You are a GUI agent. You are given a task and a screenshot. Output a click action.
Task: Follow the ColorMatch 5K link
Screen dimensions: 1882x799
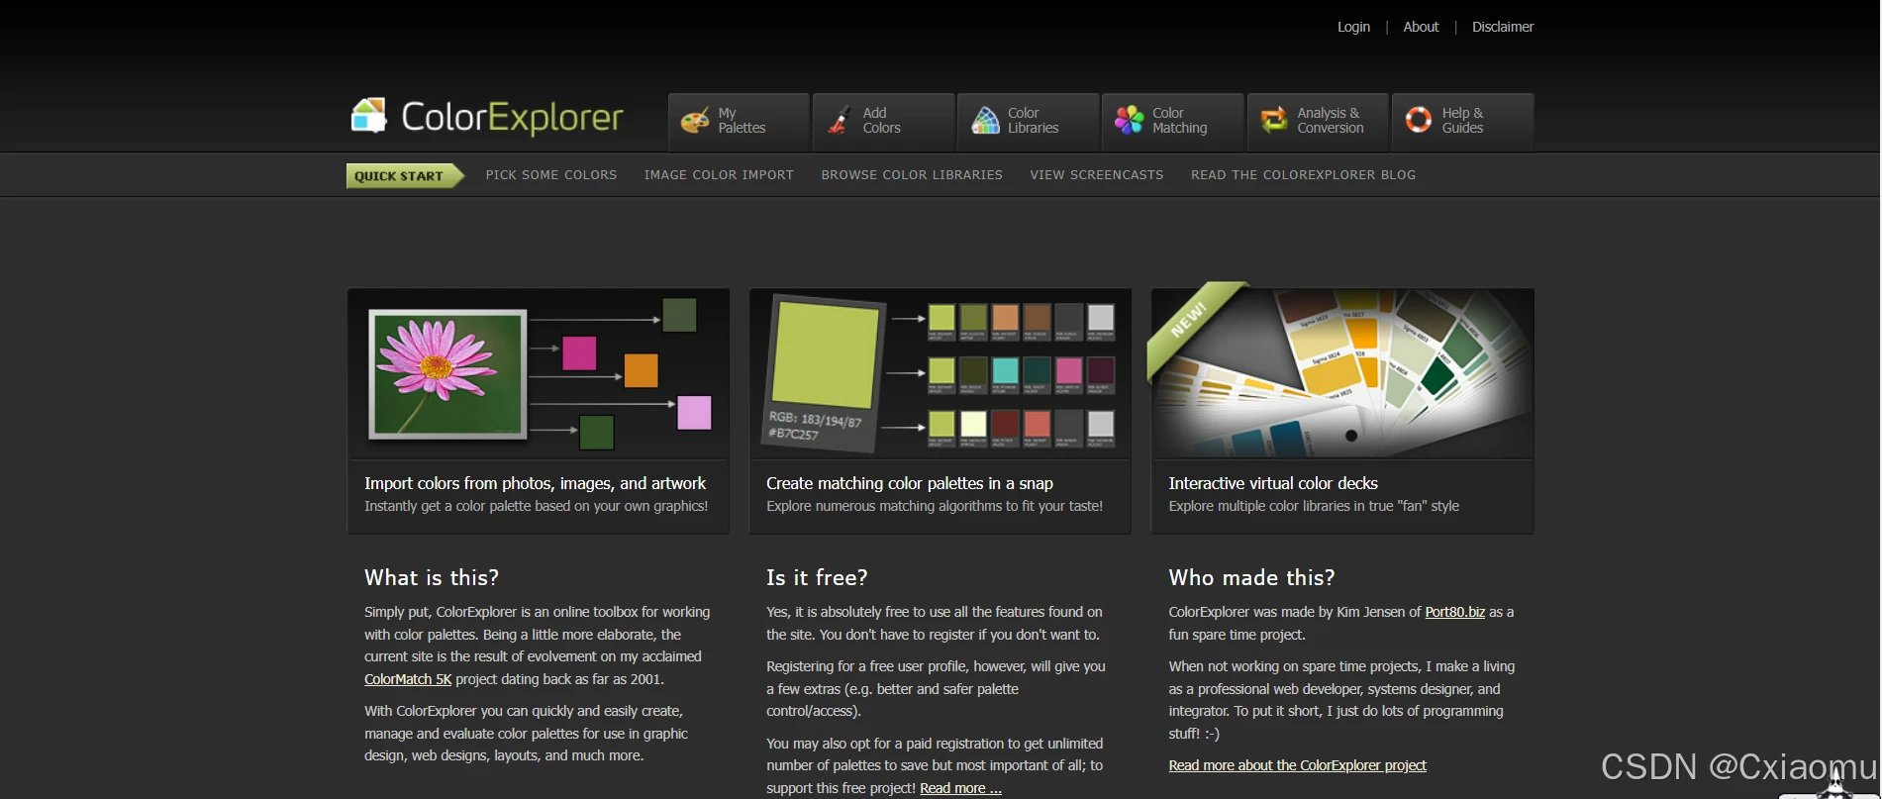click(x=408, y=679)
